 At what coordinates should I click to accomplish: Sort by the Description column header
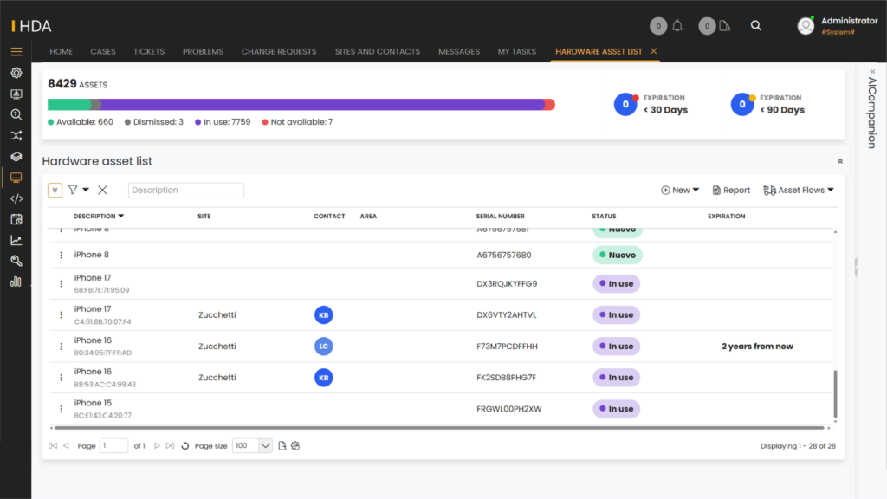(x=99, y=216)
